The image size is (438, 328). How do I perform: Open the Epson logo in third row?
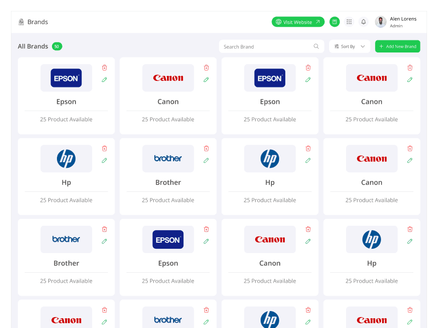point(168,239)
